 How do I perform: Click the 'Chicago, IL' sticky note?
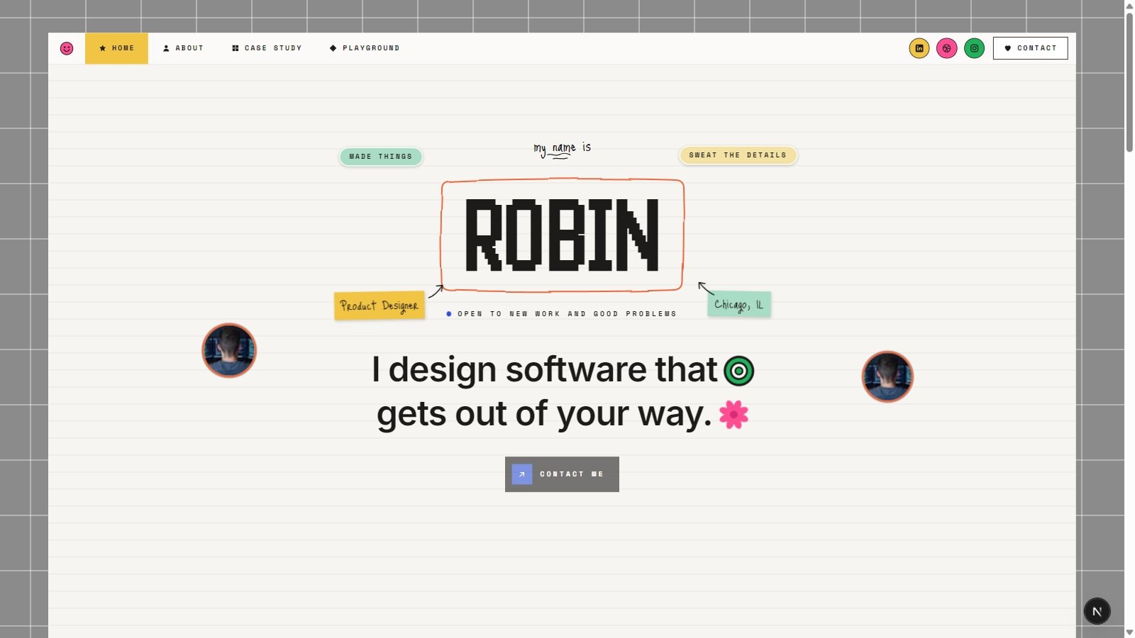[739, 304]
